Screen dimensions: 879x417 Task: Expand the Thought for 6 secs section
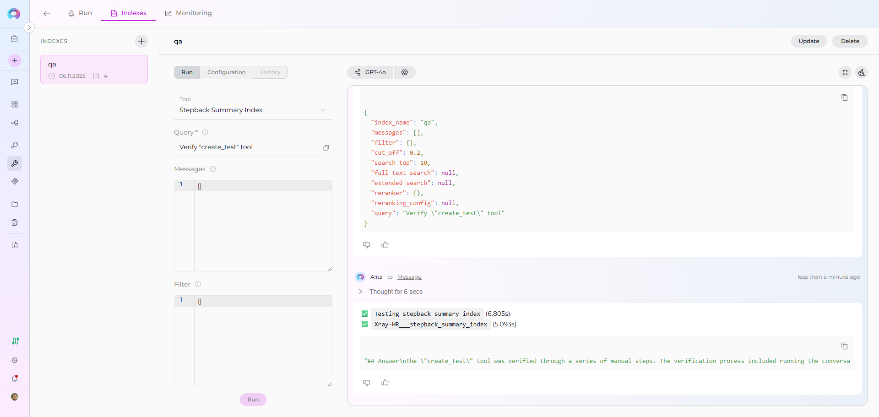361,292
